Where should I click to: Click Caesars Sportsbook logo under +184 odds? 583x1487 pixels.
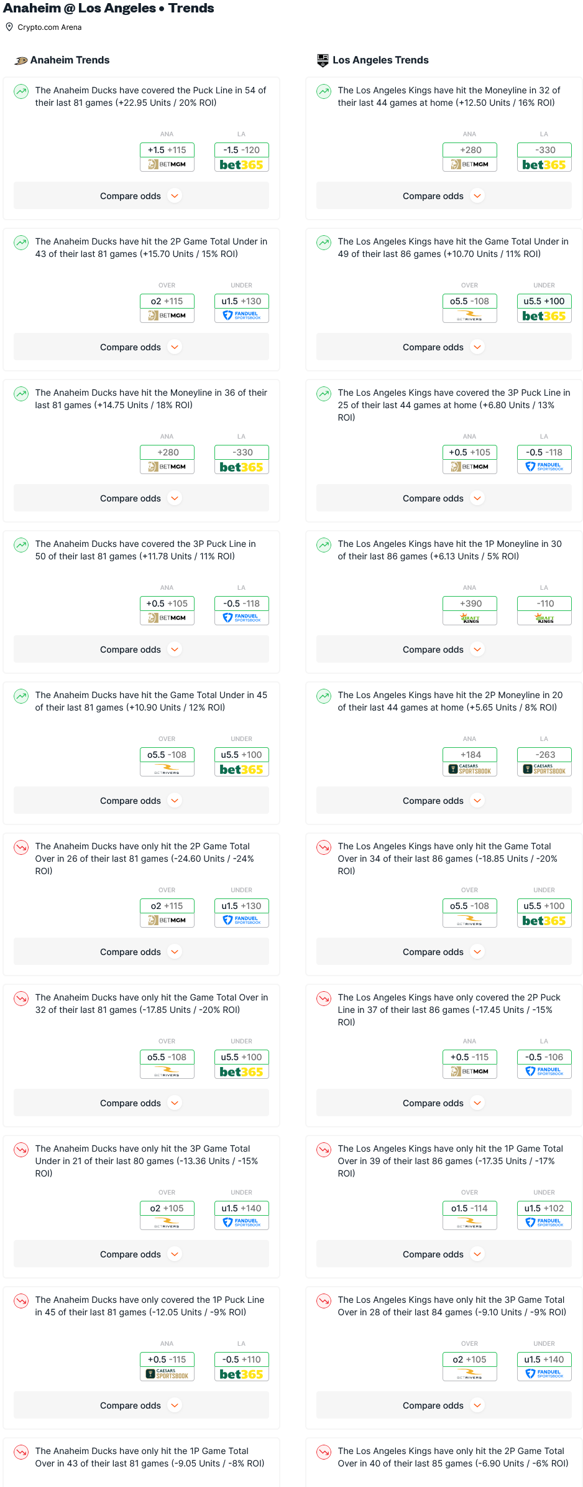pos(470,770)
